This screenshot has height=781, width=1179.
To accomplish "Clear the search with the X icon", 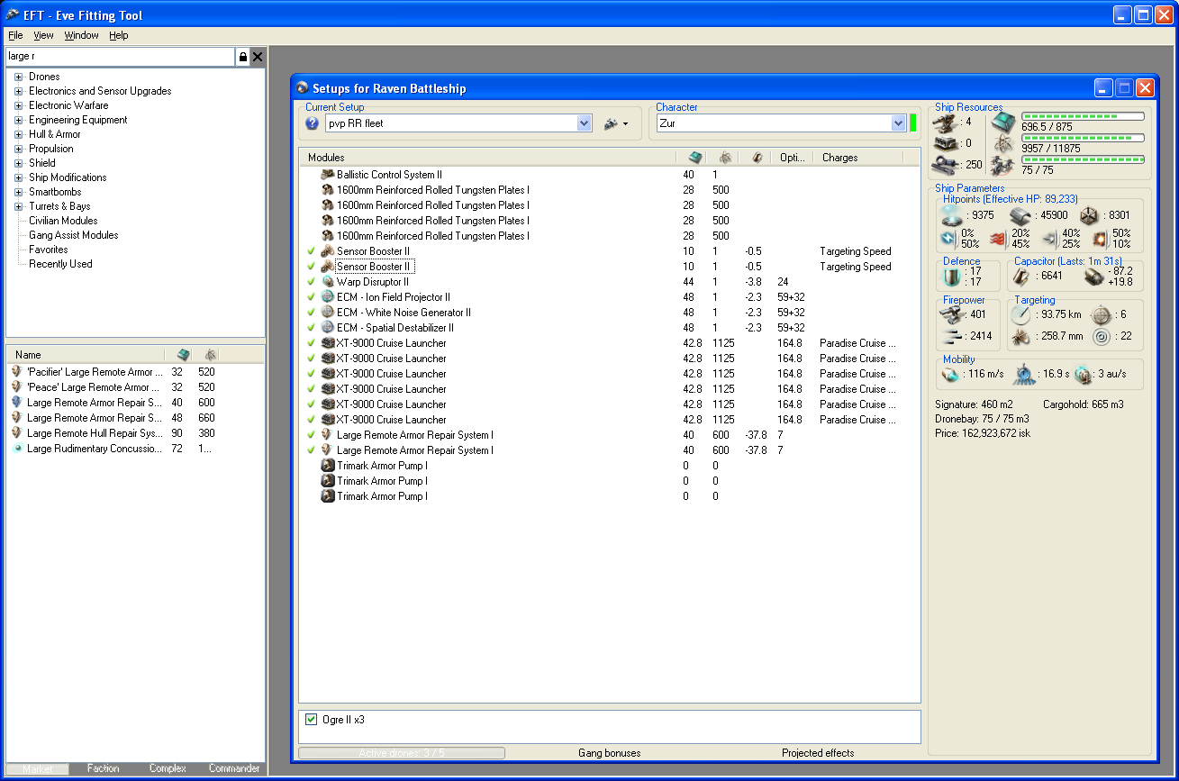I will click(258, 57).
